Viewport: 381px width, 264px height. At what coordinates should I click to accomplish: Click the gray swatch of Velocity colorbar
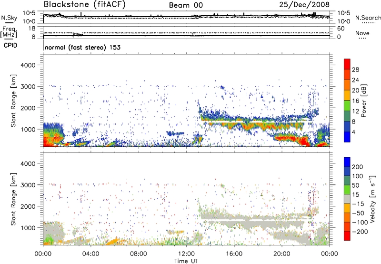pyautogui.click(x=347, y=199)
